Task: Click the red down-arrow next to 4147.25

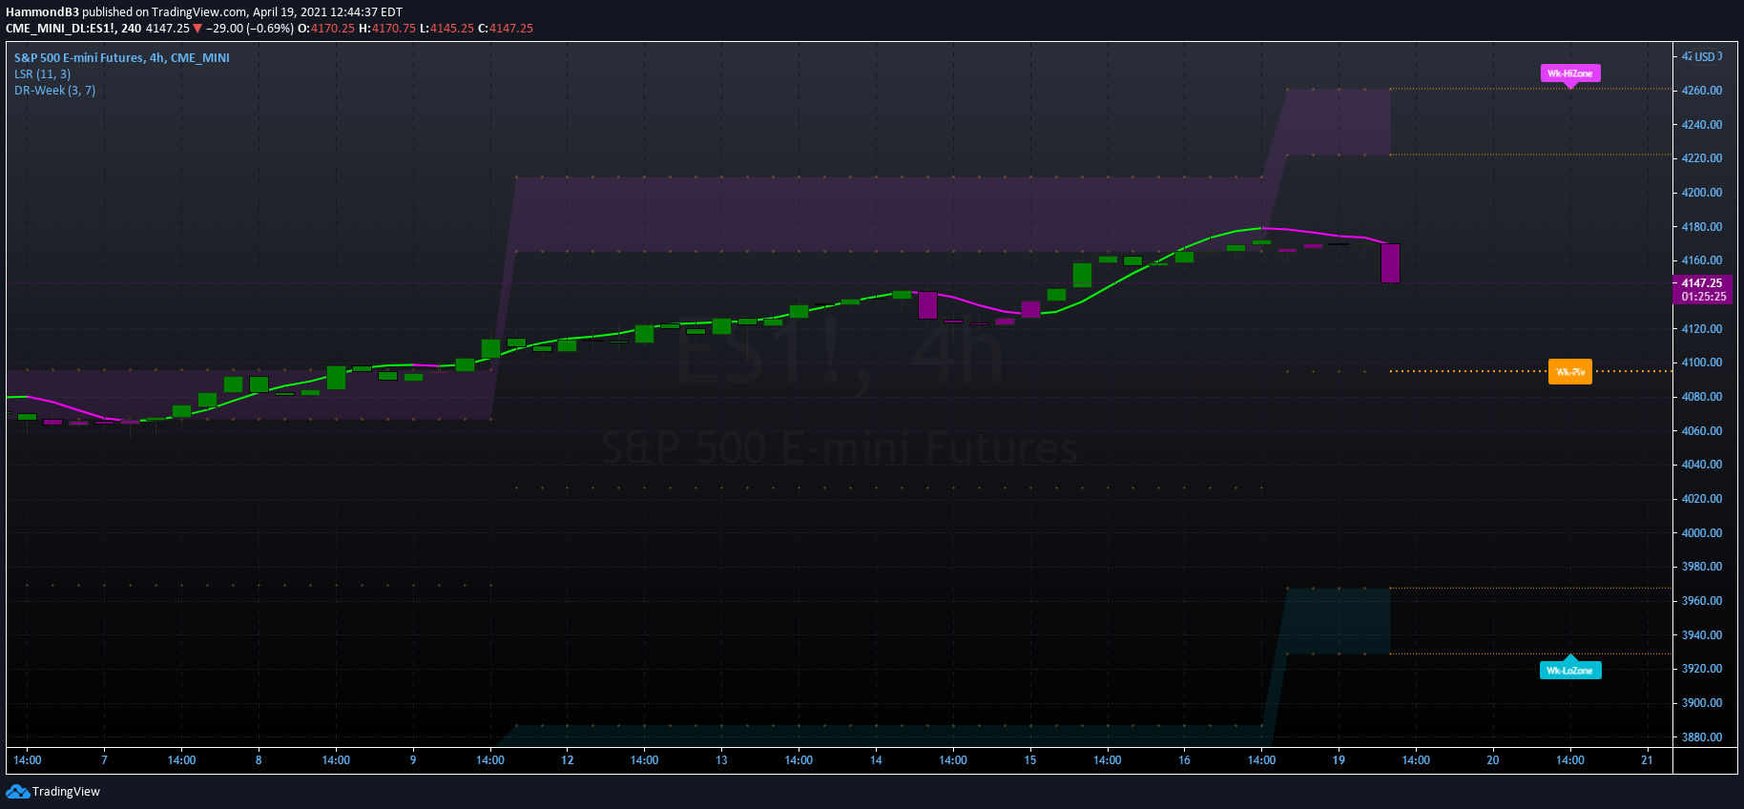Action: (x=197, y=29)
